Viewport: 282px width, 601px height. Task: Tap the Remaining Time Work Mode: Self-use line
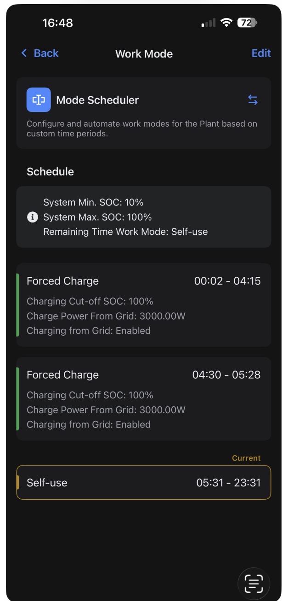tap(125, 232)
